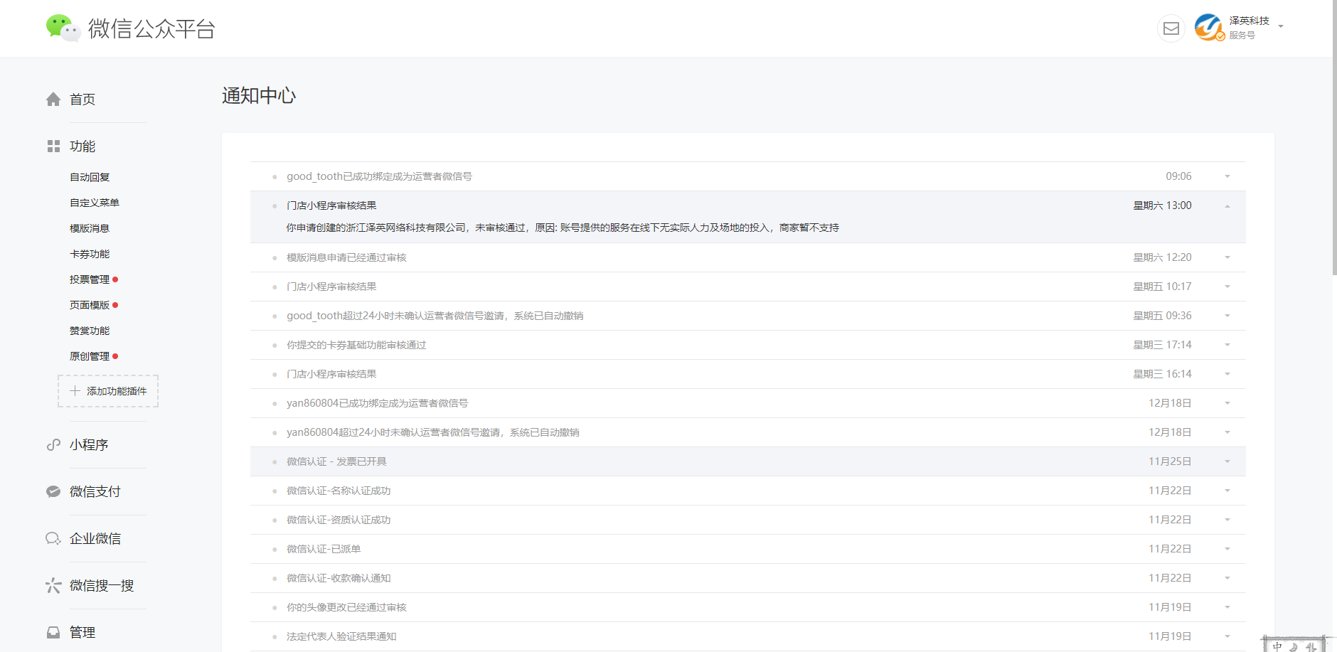Expand the 星期五 10:17 row arrow
This screenshot has height=652, width=1337.
[x=1227, y=287]
